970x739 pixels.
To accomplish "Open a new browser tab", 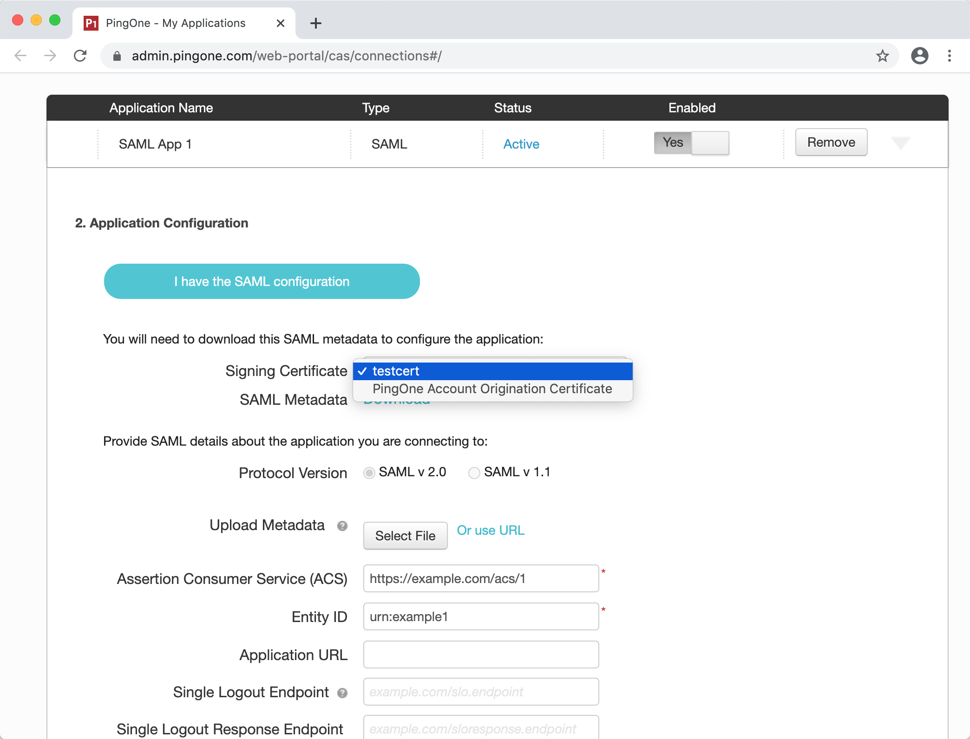I will coord(316,23).
